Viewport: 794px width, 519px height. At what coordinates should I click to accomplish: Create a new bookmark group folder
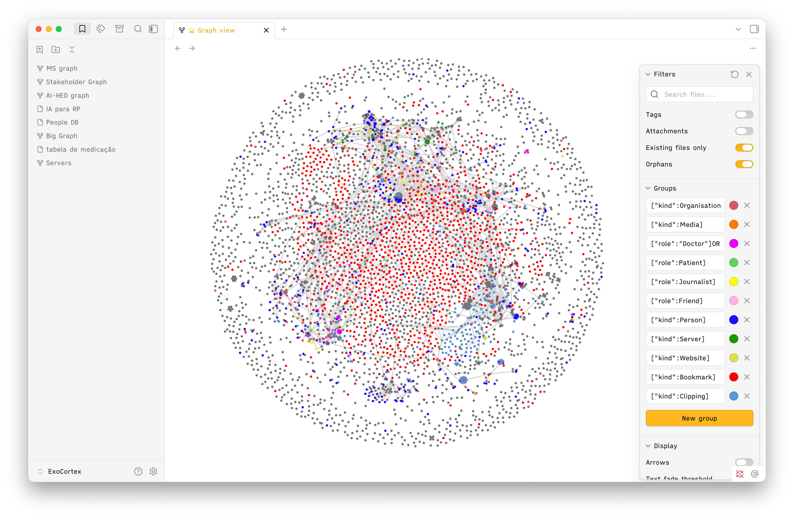tap(56, 50)
